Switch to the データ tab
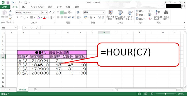 point(59,7)
